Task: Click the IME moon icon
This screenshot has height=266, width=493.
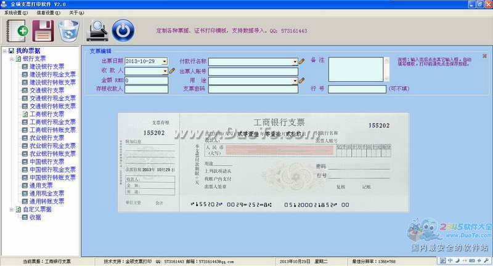Action: tap(457, 260)
